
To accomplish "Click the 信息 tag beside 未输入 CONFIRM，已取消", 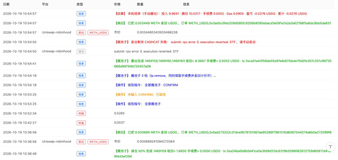I will [81, 95].
